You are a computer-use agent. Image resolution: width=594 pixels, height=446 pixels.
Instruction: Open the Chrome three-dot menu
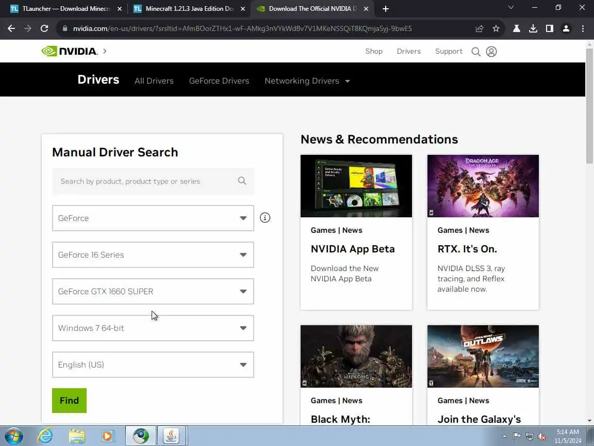pos(583,28)
